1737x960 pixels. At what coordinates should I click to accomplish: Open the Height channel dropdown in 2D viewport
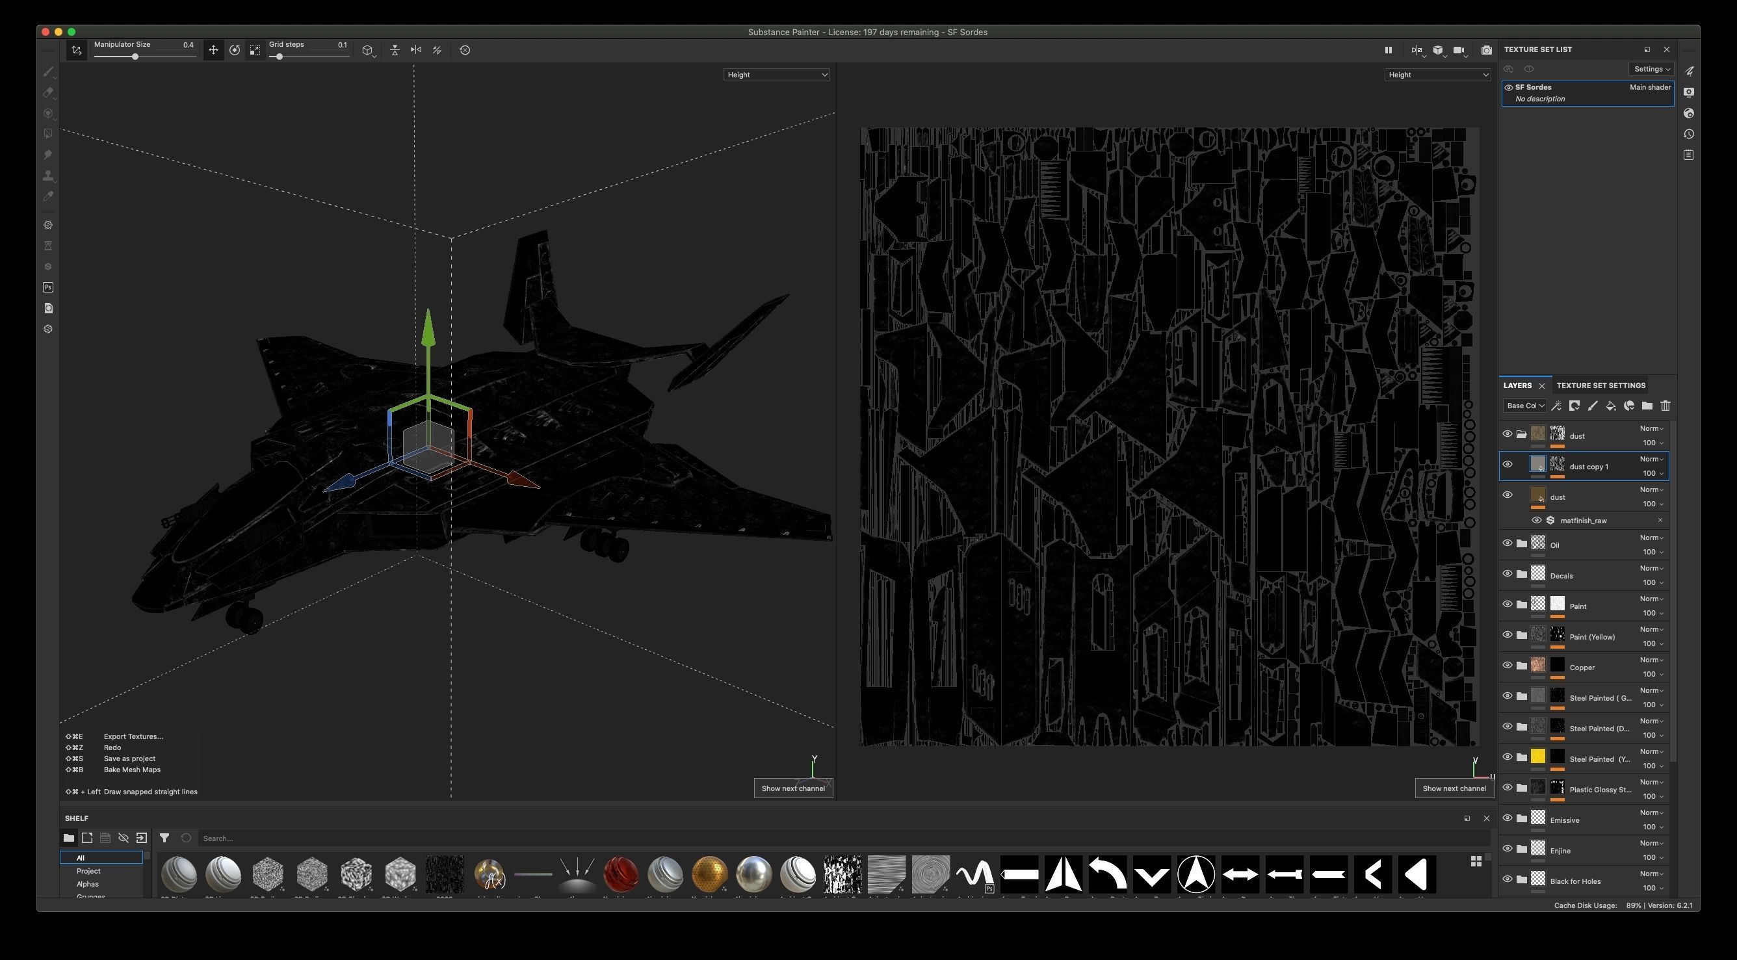coord(1437,75)
